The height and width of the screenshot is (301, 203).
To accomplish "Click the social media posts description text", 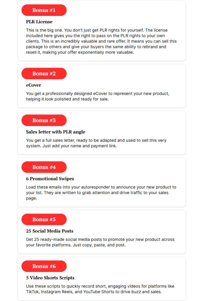I will 100,242.
